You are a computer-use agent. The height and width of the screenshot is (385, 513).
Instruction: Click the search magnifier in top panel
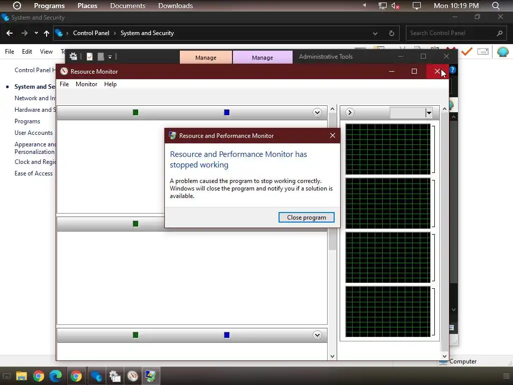[x=495, y=6]
